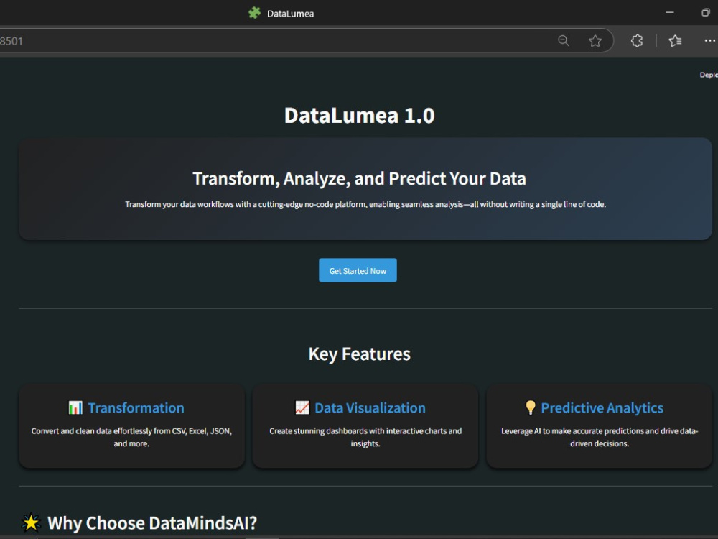Screen dimensions: 718x539
Task: Click the line chart icon beside Data Visualization
Action: pyautogui.click(x=302, y=407)
